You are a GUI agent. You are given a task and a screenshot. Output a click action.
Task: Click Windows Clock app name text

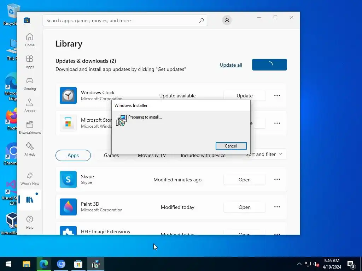click(x=98, y=92)
